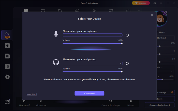Open the pumpkin voice changer sidebar tab
Viewport: 178px width, 111px height.
[7, 35]
